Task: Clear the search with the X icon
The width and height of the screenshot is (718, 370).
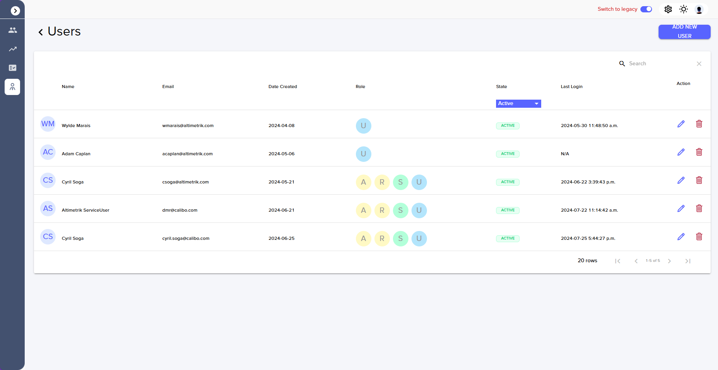Action: (699, 64)
